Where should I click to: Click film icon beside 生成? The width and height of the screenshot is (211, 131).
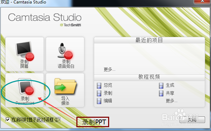[x=161, y=86]
